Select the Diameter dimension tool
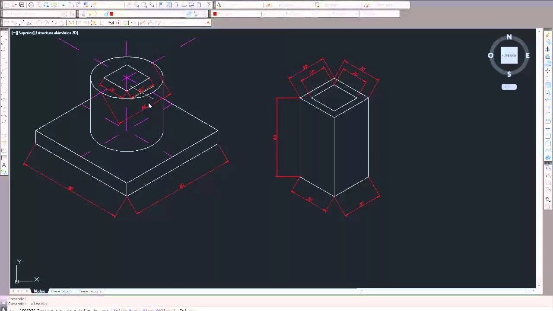The height and width of the screenshot is (311, 553). click(x=54, y=22)
